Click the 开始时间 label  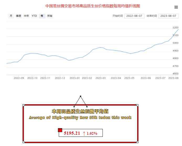[117, 16]
